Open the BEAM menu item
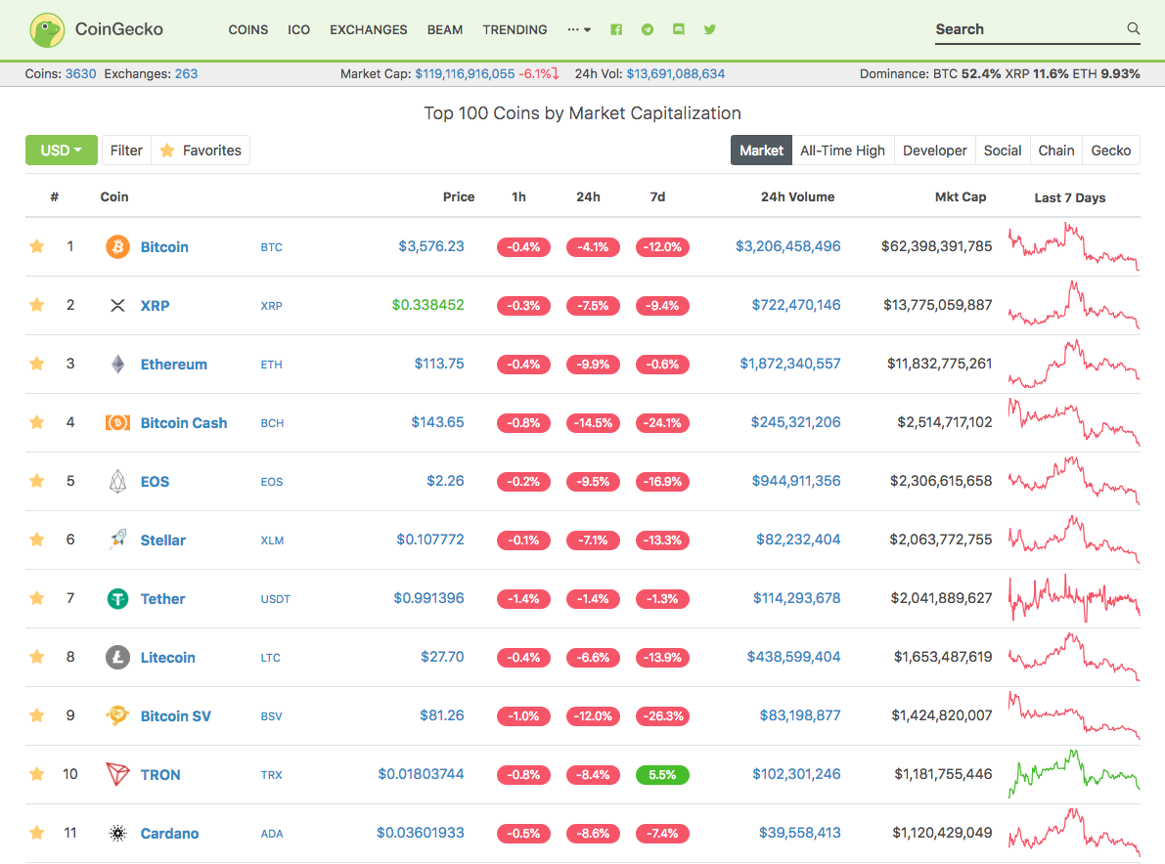 click(445, 29)
